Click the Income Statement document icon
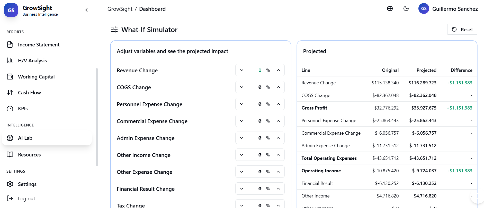This screenshot has height=208, width=484. (x=10, y=45)
